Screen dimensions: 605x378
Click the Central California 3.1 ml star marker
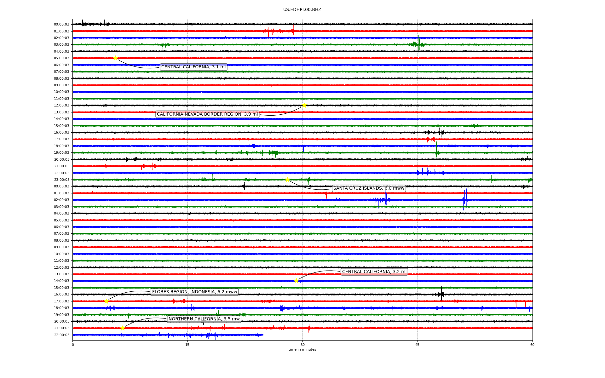[115, 58]
